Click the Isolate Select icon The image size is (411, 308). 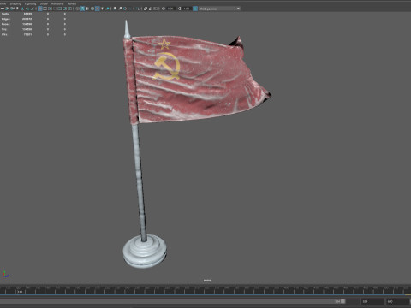[x=138, y=9]
